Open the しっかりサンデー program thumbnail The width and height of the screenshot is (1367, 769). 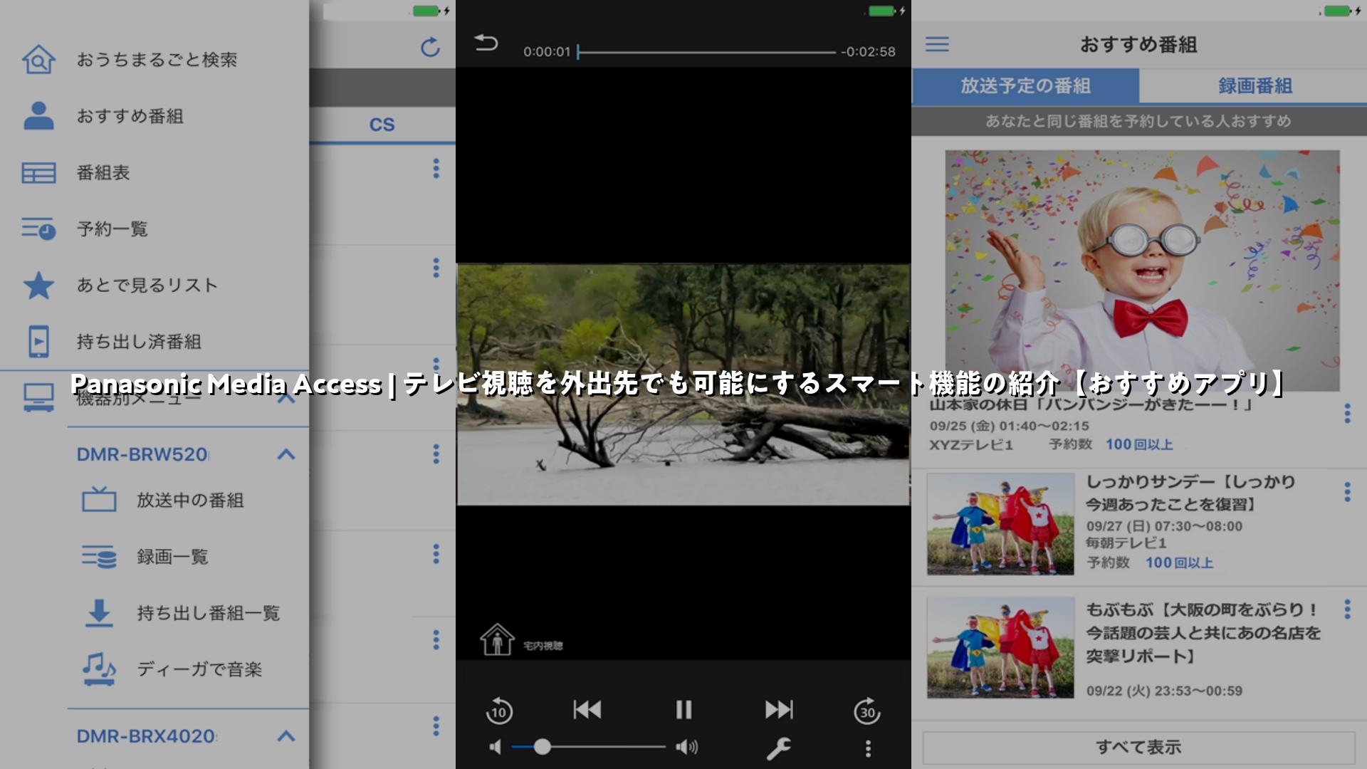[1000, 524]
